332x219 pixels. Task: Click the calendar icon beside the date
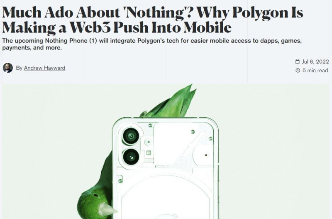[x=298, y=62]
